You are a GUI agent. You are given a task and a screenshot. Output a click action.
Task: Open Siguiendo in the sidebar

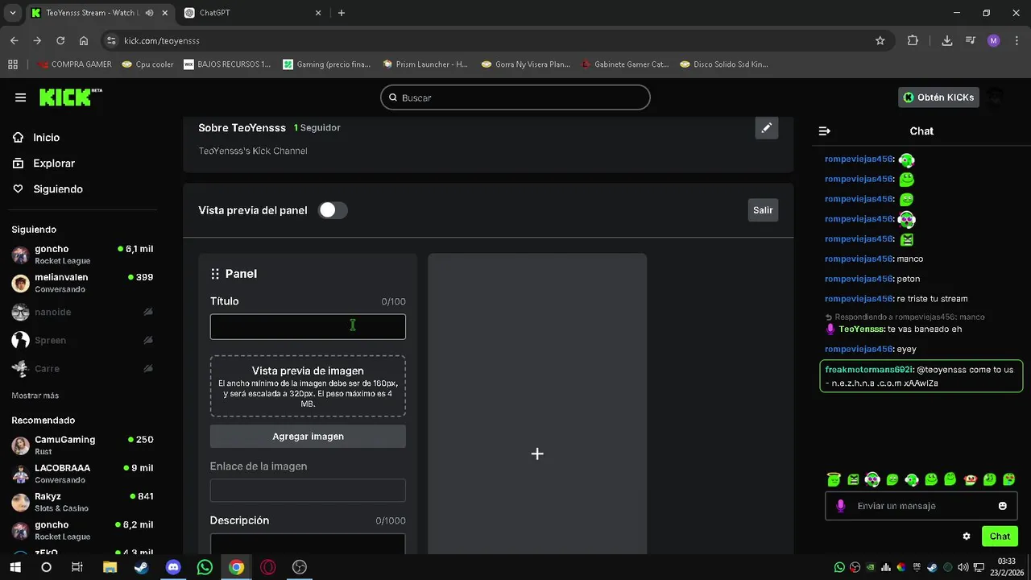click(48, 189)
